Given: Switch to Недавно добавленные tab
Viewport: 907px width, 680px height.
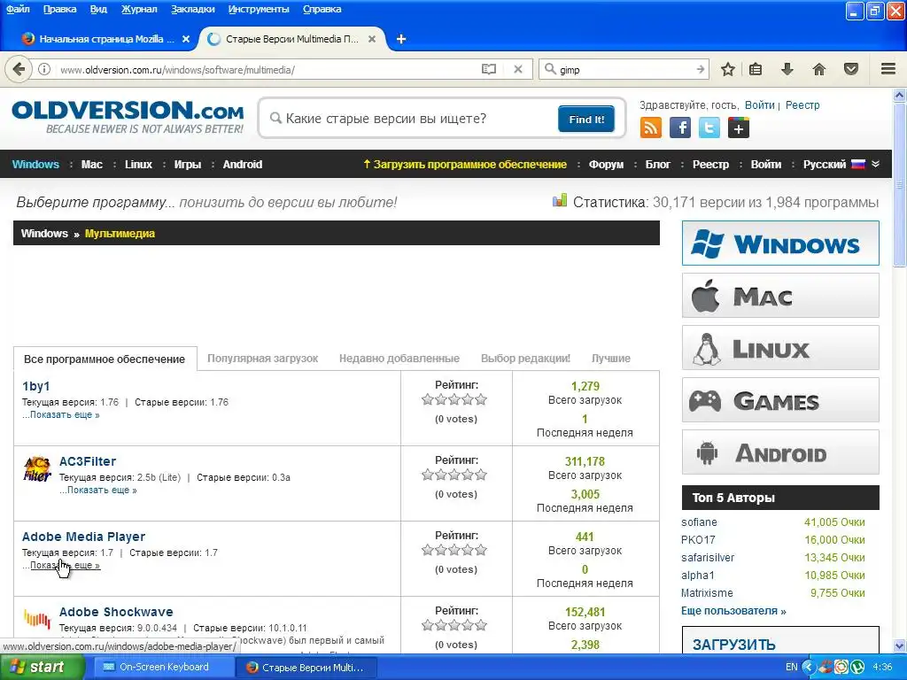Looking at the screenshot, I should coord(399,359).
